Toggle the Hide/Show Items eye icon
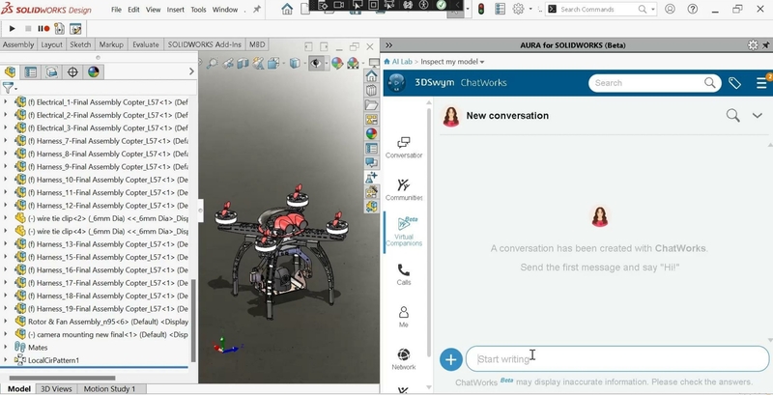 coord(316,64)
